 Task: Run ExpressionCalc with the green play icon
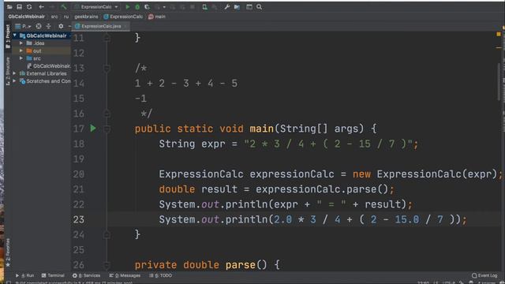click(128, 7)
